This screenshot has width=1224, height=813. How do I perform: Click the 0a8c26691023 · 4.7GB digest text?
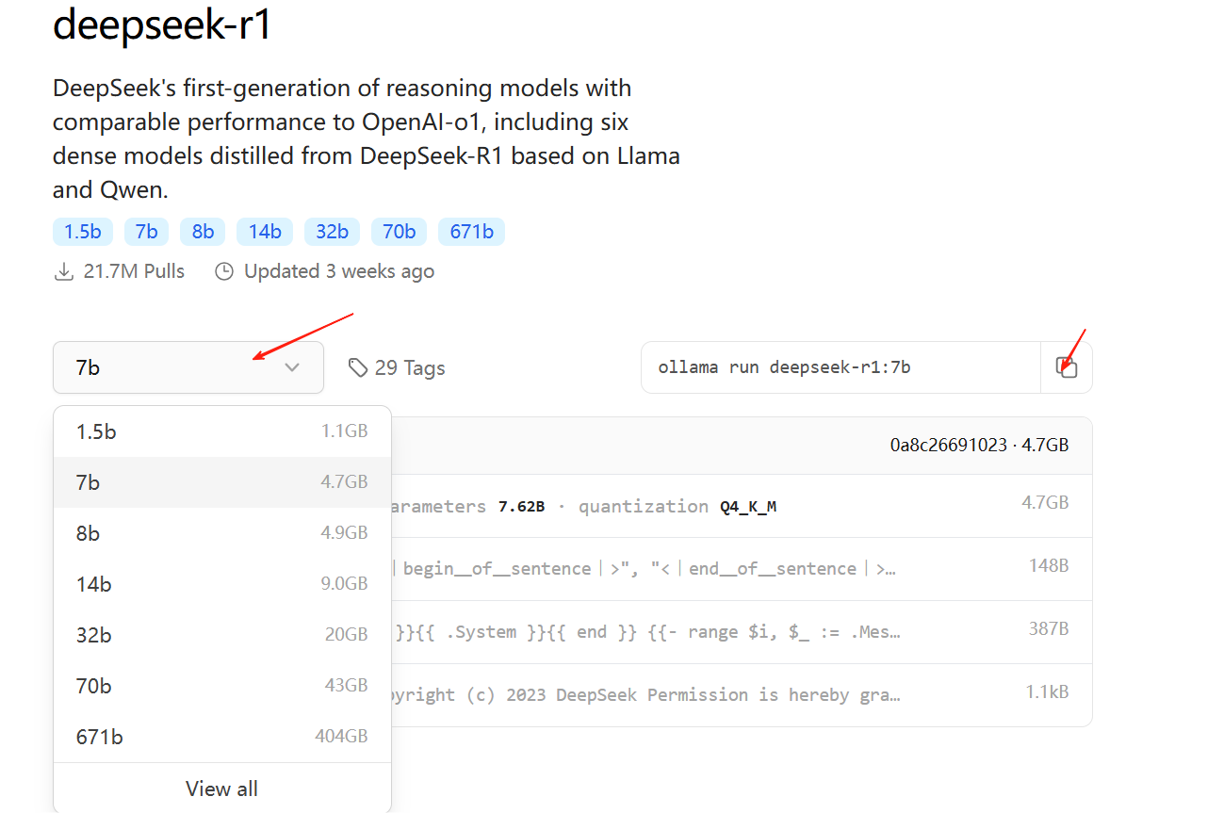tap(979, 445)
